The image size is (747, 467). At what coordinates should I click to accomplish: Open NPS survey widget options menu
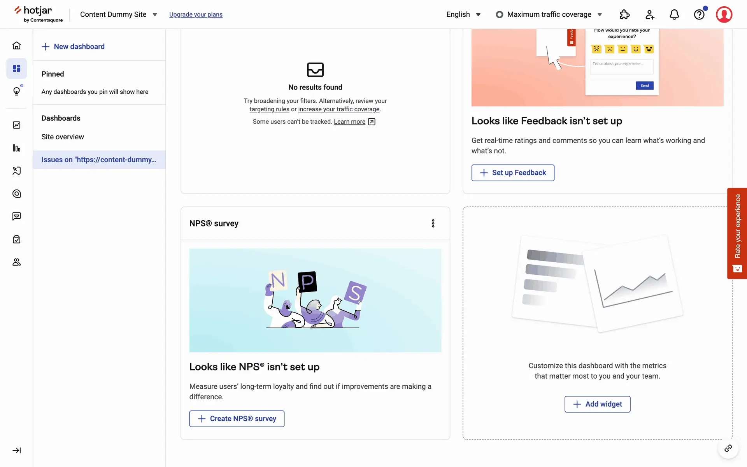coord(433,223)
